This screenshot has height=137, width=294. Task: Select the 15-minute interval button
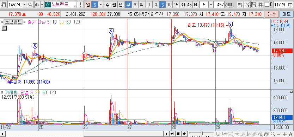[x=176, y=5]
